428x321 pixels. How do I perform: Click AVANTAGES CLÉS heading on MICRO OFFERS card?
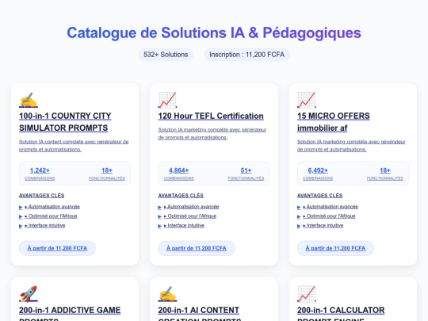pyautogui.click(x=319, y=196)
